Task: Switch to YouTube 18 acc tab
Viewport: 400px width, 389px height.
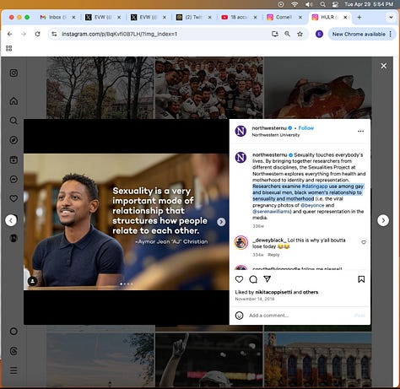Action: [x=239, y=17]
